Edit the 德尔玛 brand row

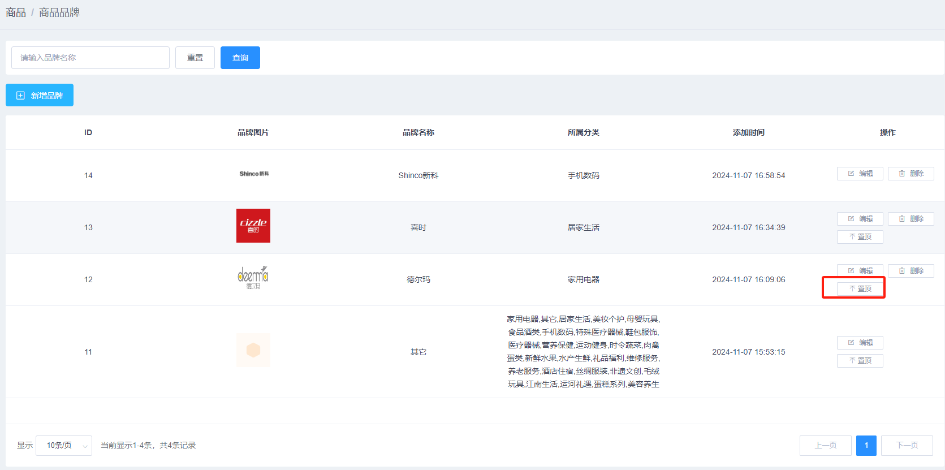[860, 270]
